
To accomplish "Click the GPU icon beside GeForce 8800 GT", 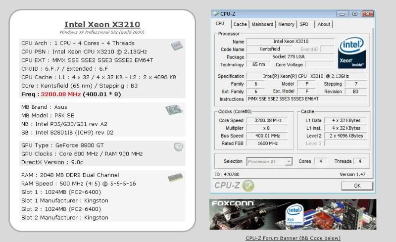I will point(178,146).
